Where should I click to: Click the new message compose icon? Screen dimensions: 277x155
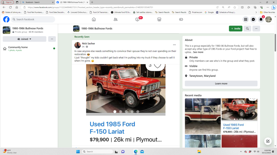[x=268, y=141]
